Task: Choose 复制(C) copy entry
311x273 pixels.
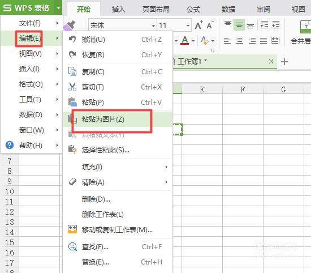Action: coord(118,72)
